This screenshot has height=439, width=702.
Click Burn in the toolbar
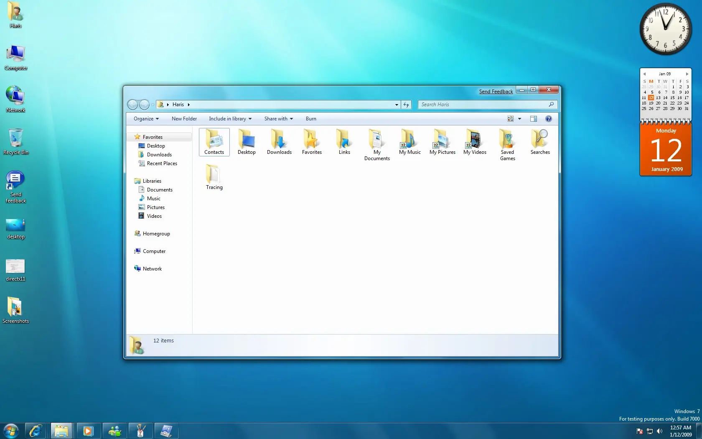311,119
